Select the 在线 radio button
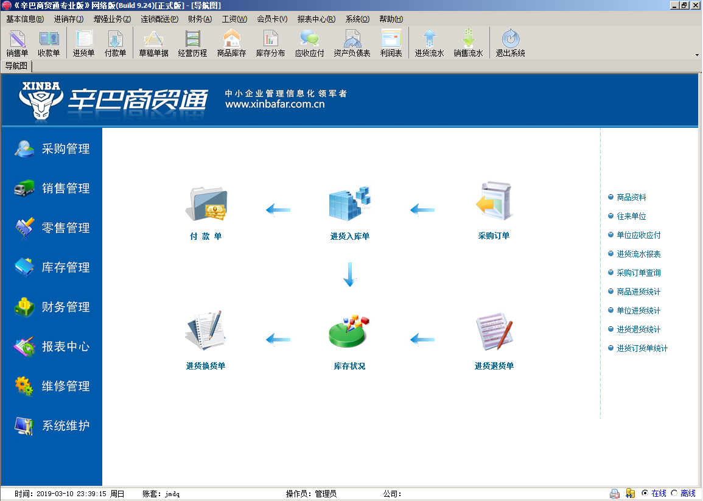The height and width of the screenshot is (501, 703). 645,494
